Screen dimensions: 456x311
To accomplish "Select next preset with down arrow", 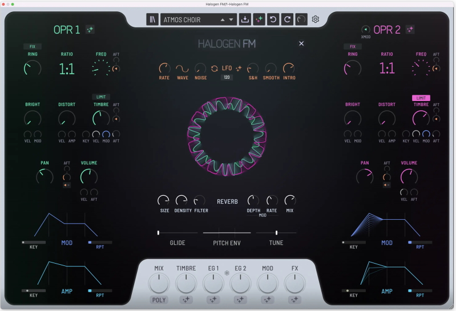I will click(231, 20).
